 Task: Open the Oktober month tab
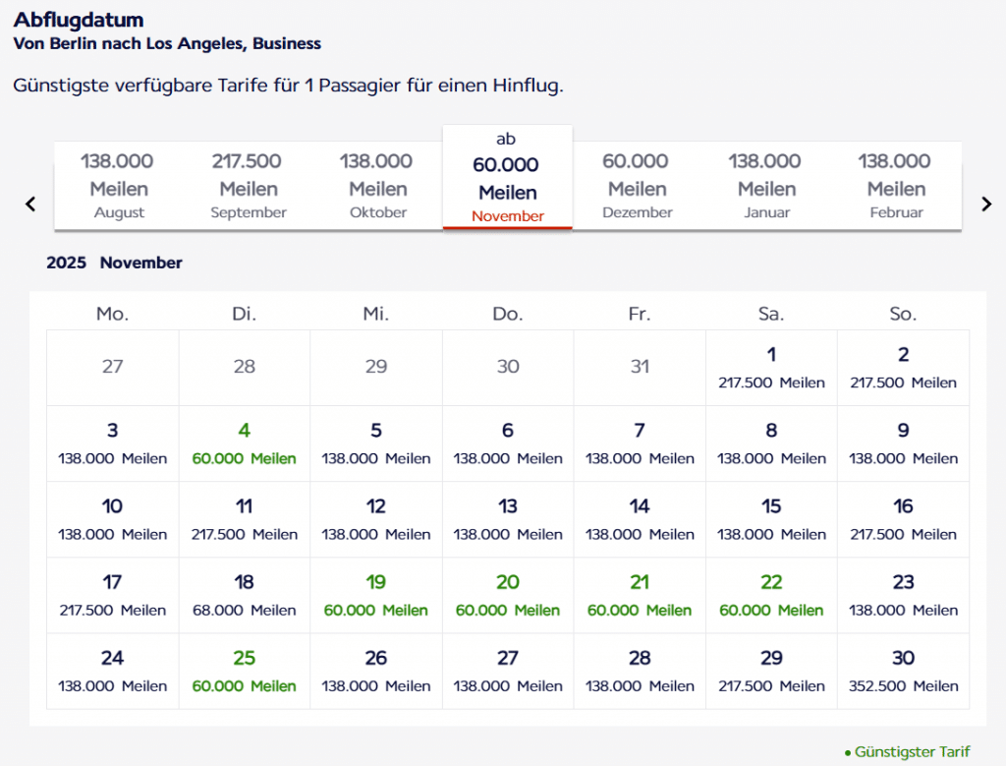coord(377,186)
